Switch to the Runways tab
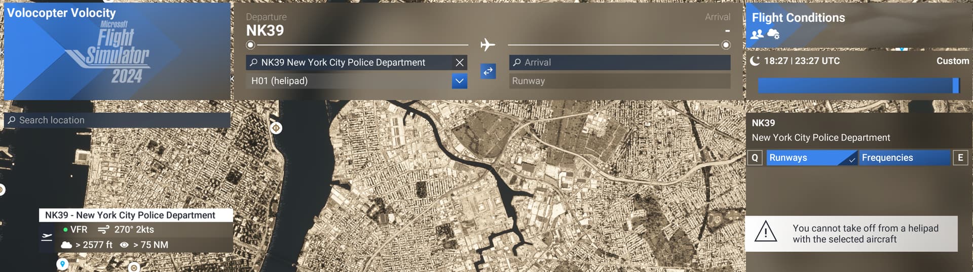Image resolution: width=973 pixels, height=272 pixels. click(810, 158)
